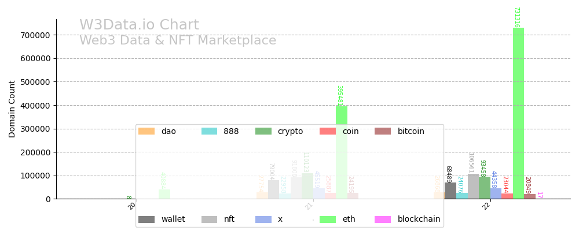This screenshot has width=579, height=231.
Task: Click the crypto legend color swatch
Action: pos(263,131)
